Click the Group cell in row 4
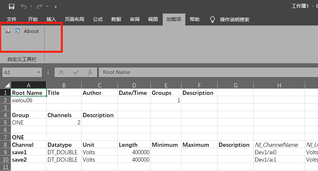The height and width of the screenshot is (171, 318). (29, 115)
